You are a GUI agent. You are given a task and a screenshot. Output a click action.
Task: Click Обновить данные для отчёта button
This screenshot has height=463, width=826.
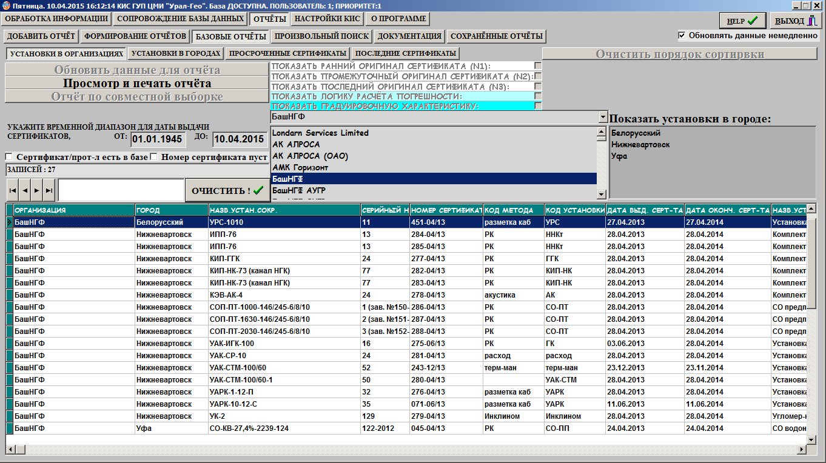pyautogui.click(x=137, y=70)
